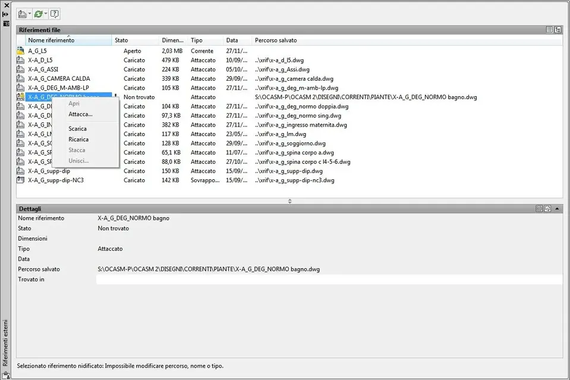Click xref icon in the 97,3 KB row
Screen dimensions: 570x380
[x=21, y=116]
